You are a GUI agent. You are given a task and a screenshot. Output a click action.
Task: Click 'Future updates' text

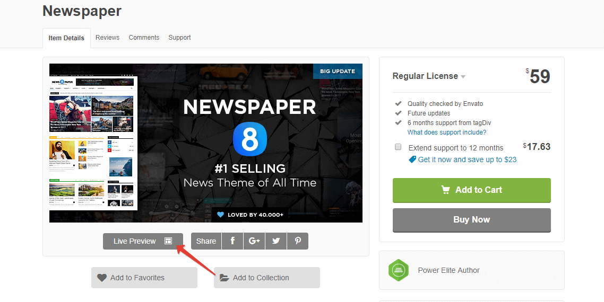(x=429, y=113)
